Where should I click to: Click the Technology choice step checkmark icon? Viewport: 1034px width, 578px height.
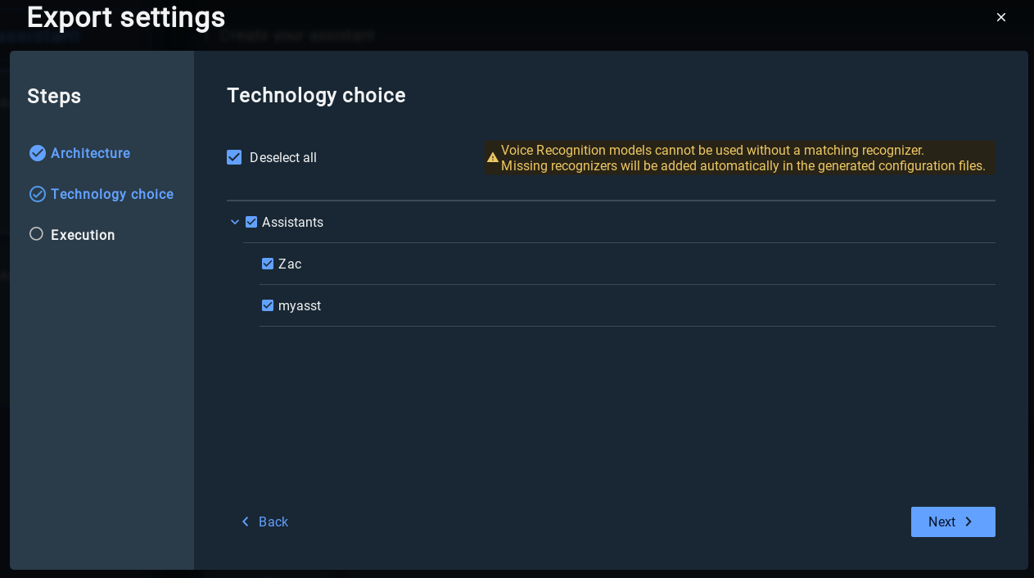point(37,194)
